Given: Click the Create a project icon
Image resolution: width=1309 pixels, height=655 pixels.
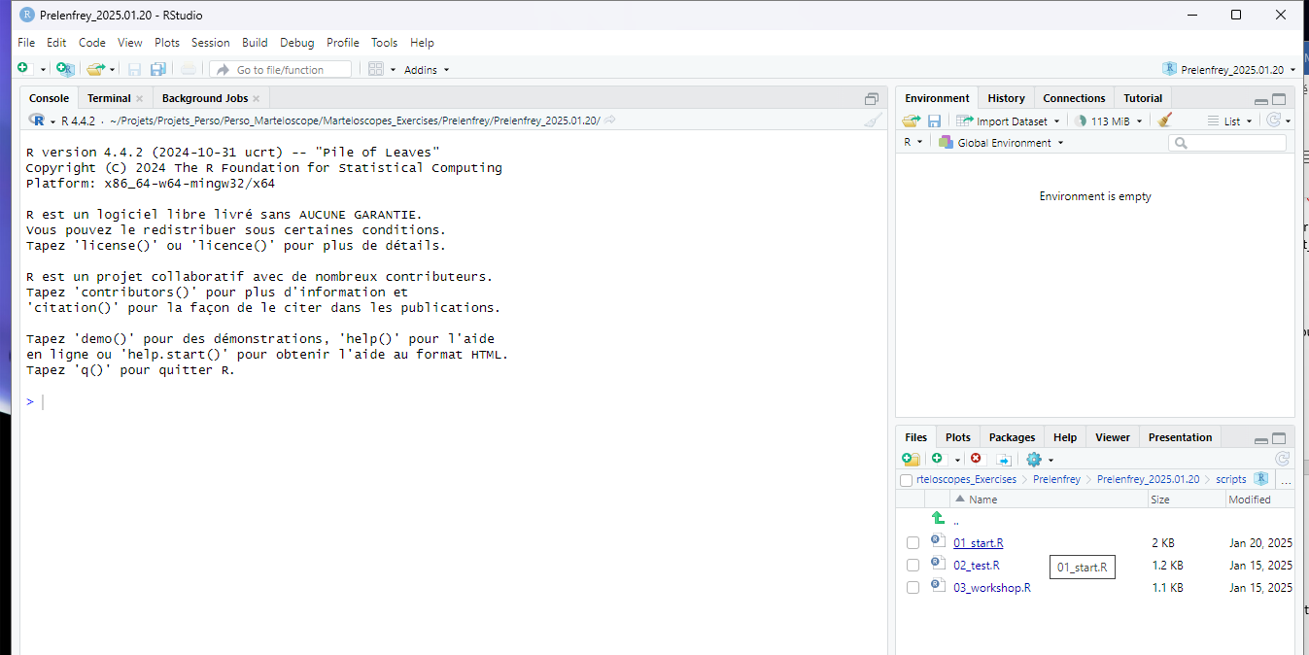Looking at the screenshot, I should tap(64, 69).
